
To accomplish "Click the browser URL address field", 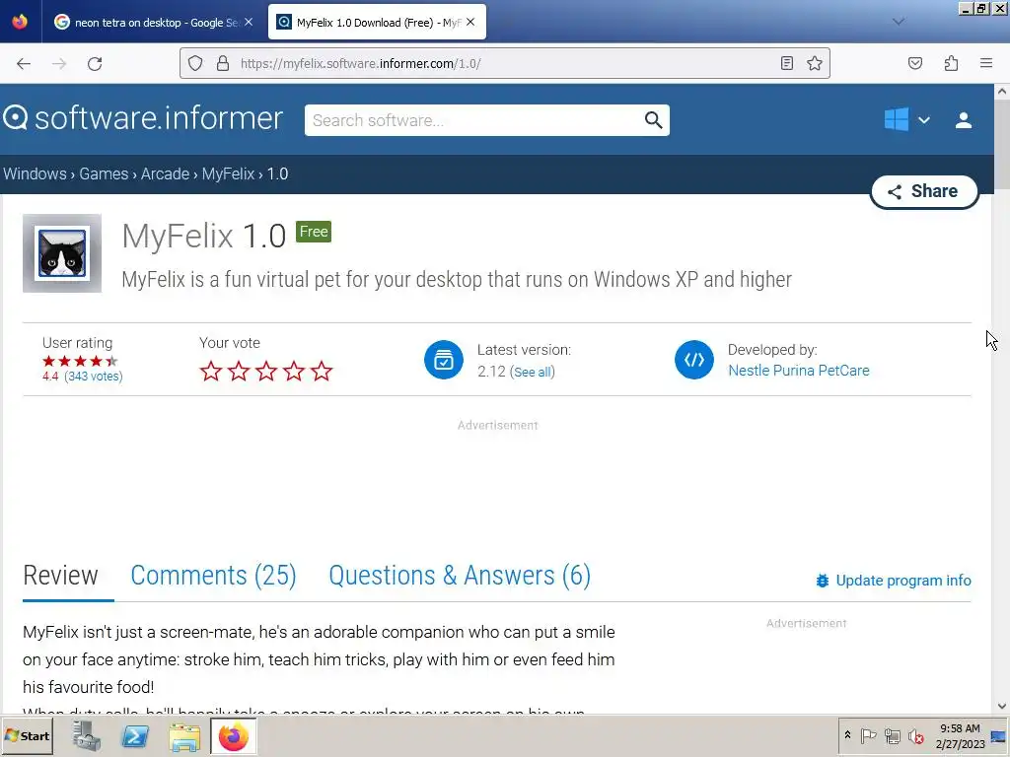I will pos(502,63).
